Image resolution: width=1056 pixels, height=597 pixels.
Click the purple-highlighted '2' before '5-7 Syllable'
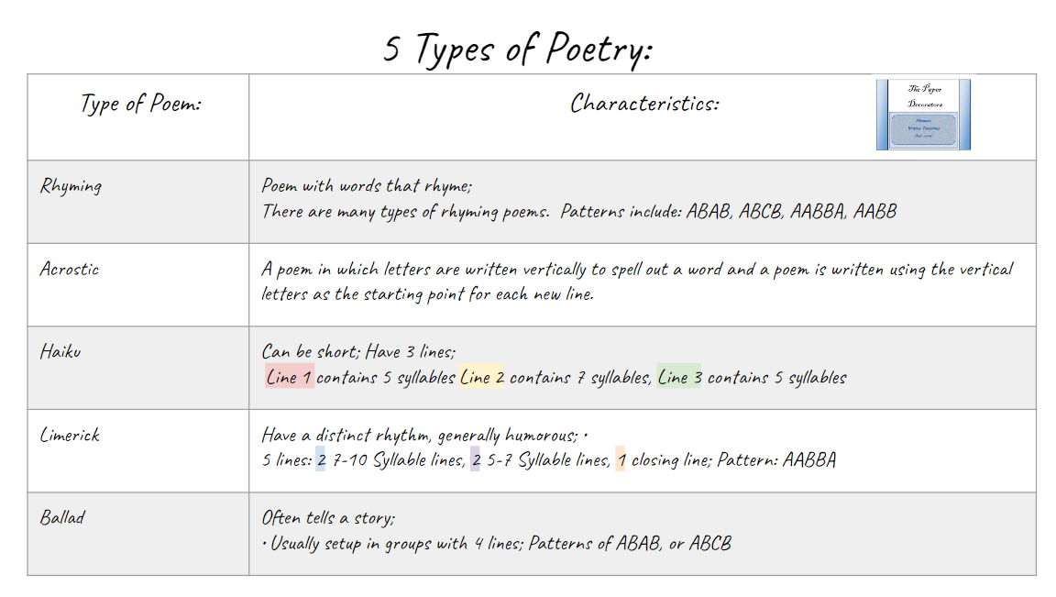coord(475,460)
